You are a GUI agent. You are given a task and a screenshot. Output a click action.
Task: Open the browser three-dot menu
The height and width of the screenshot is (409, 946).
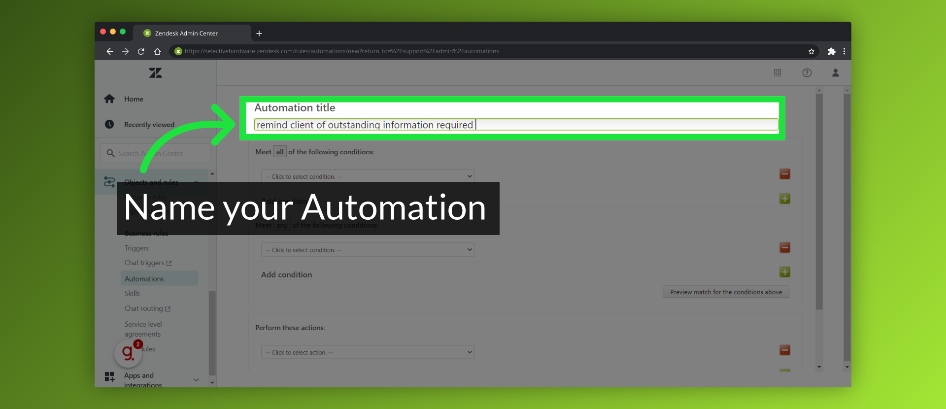pyautogui.click(x=844, y=51)
